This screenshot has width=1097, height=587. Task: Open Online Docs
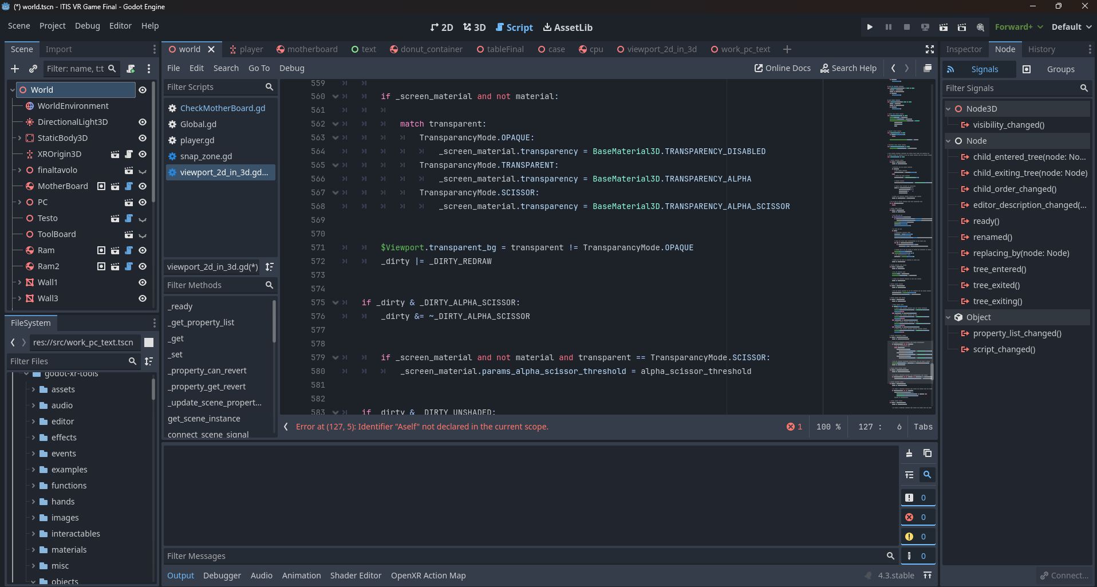coord(782,68)
